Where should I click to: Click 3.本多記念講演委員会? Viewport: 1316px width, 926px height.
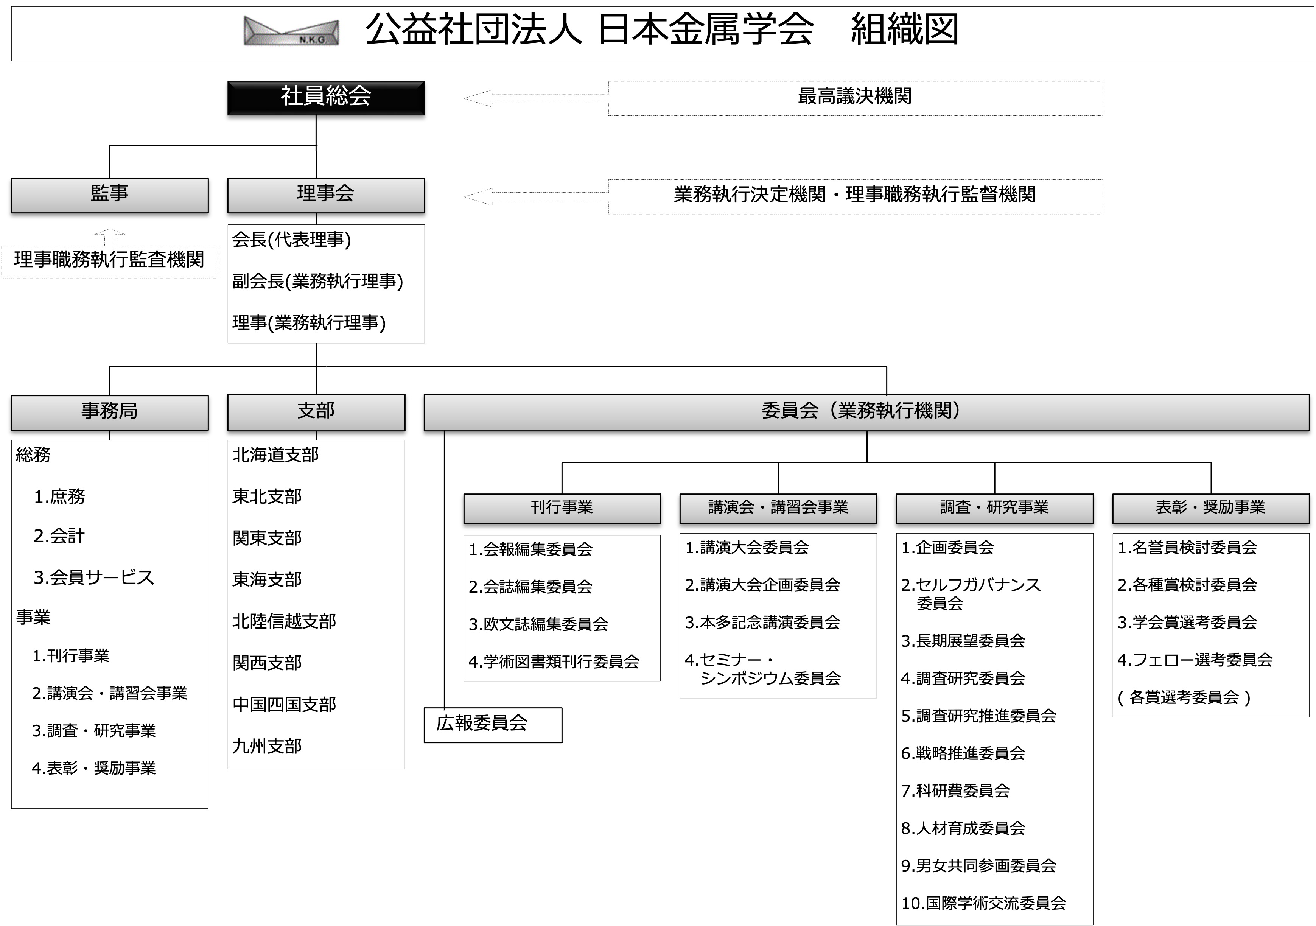[x=763, y=623]
